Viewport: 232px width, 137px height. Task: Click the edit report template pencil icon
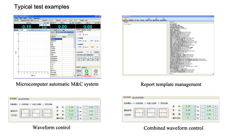pos(156,19)
